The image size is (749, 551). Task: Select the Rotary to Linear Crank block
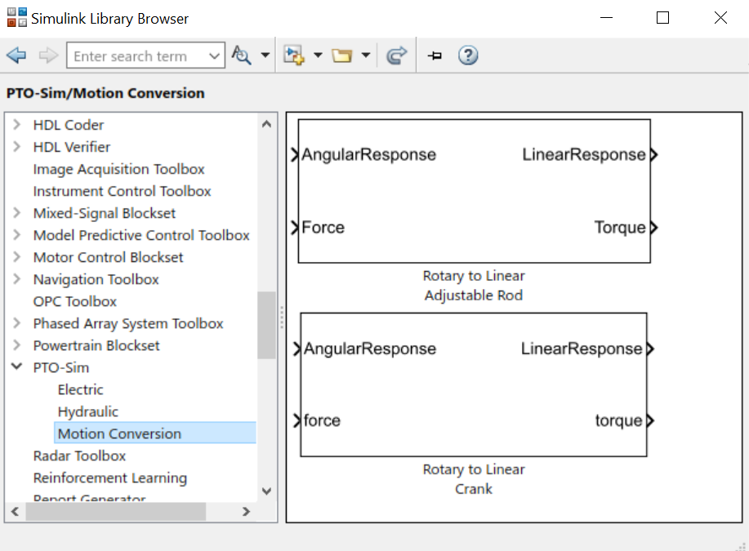(x=474, y=384)
